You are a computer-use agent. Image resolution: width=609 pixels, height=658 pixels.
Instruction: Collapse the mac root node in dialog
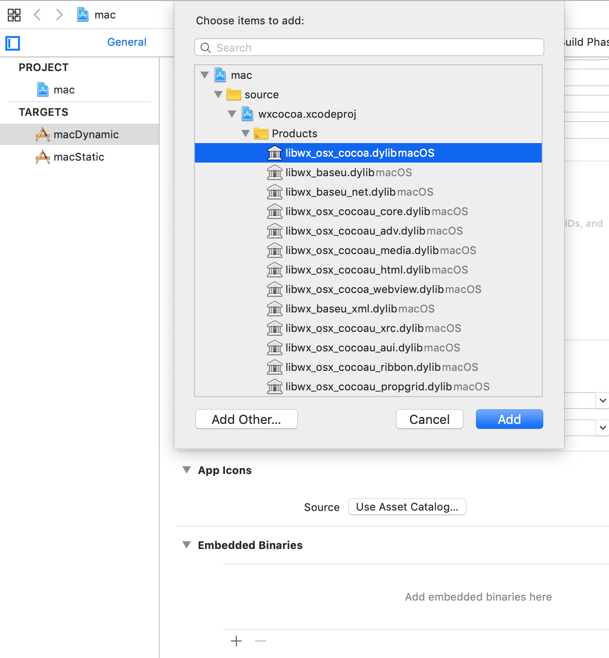(205, 75)
